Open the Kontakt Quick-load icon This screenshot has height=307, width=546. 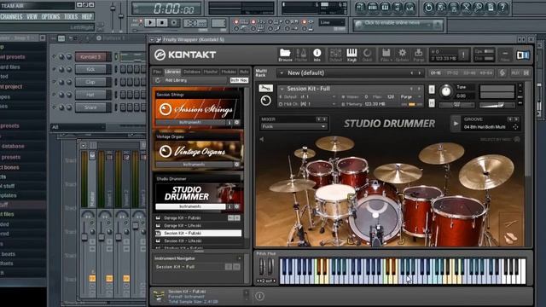(367, 55)
